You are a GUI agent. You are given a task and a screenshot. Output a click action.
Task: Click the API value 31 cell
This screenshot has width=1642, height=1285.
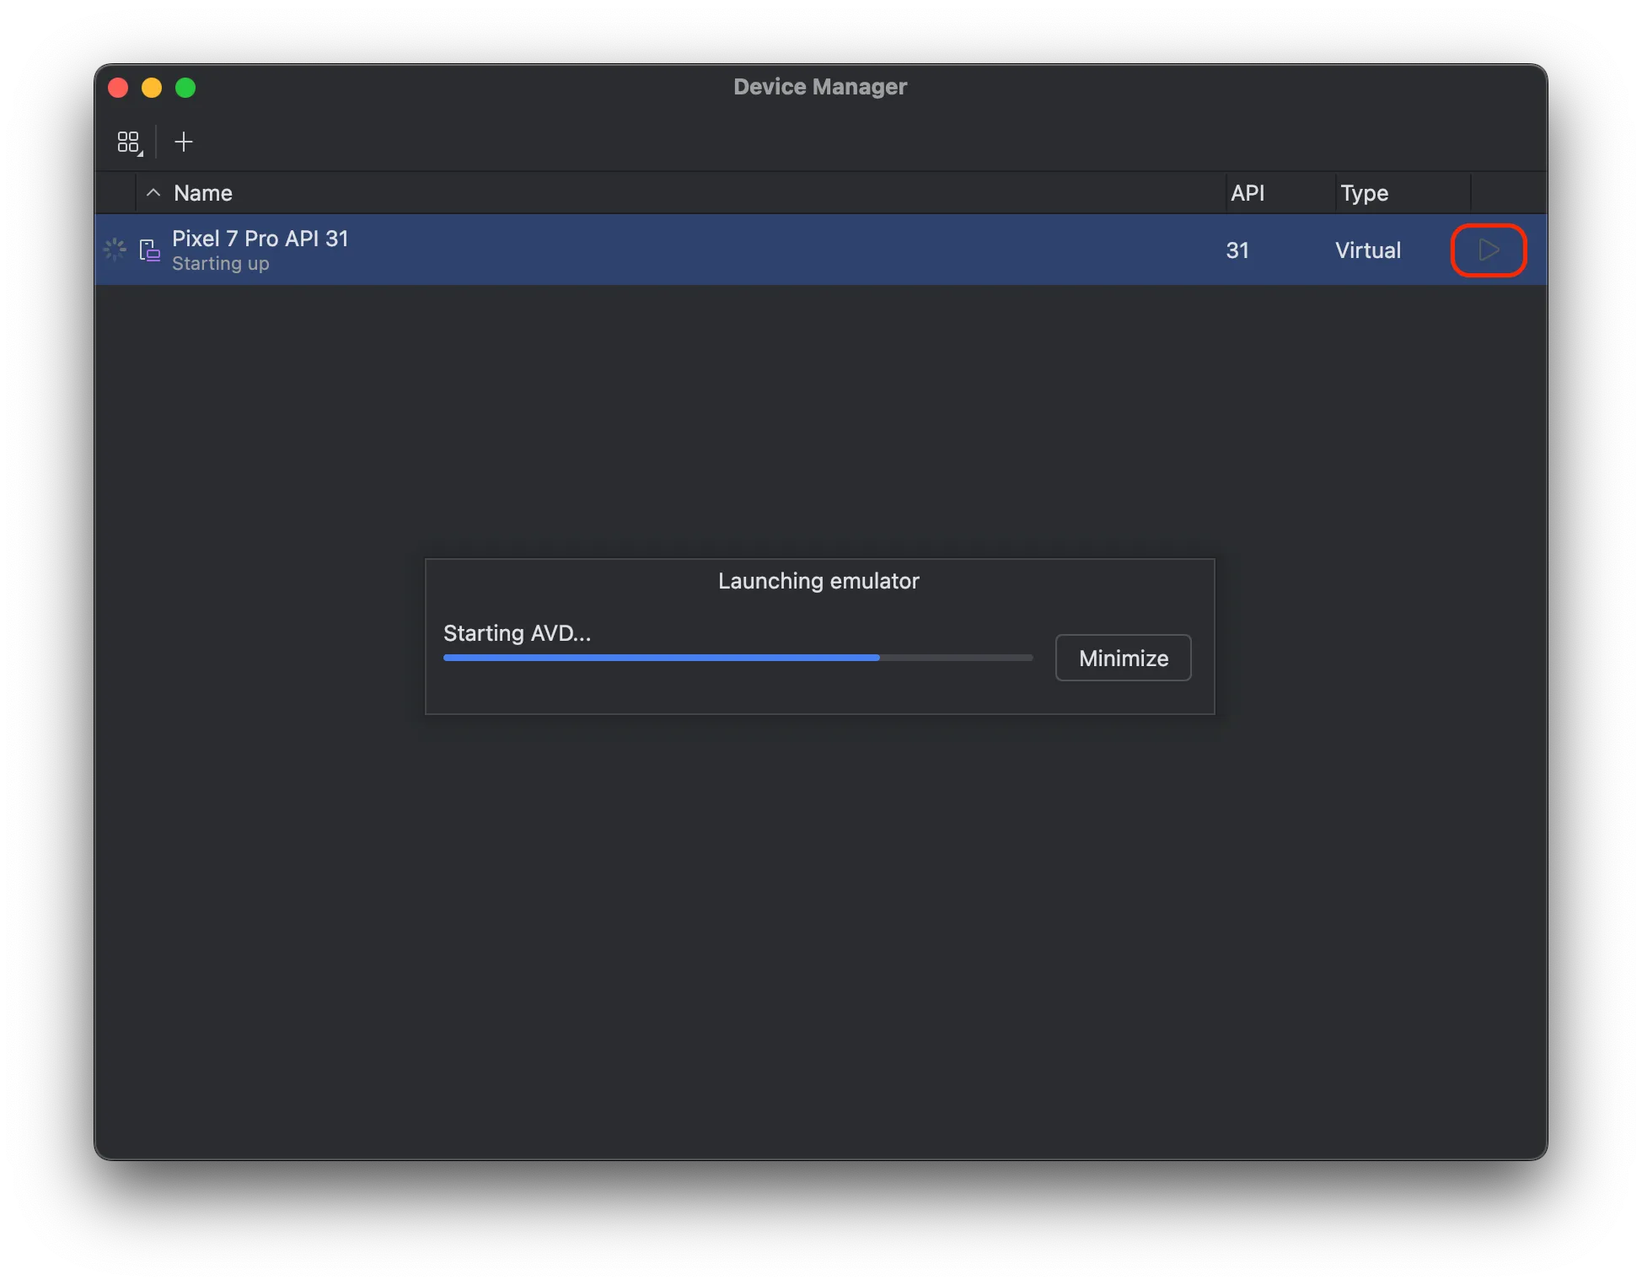pos(1237,250)
